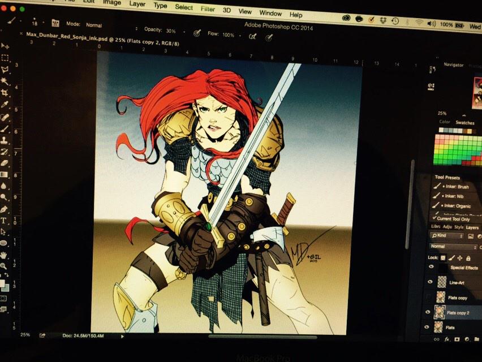Open the Type menu
Image resolution: width=482 pixels, height=362 pixels.
(160, 6)
